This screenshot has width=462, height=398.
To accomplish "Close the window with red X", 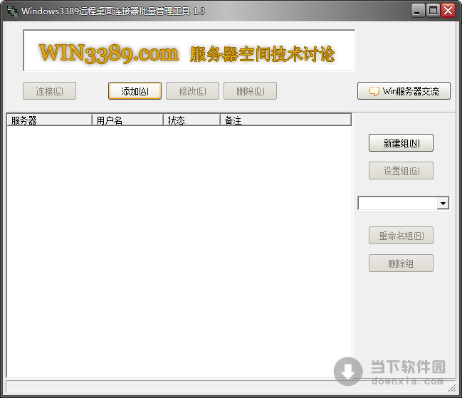I will point(448,11).
